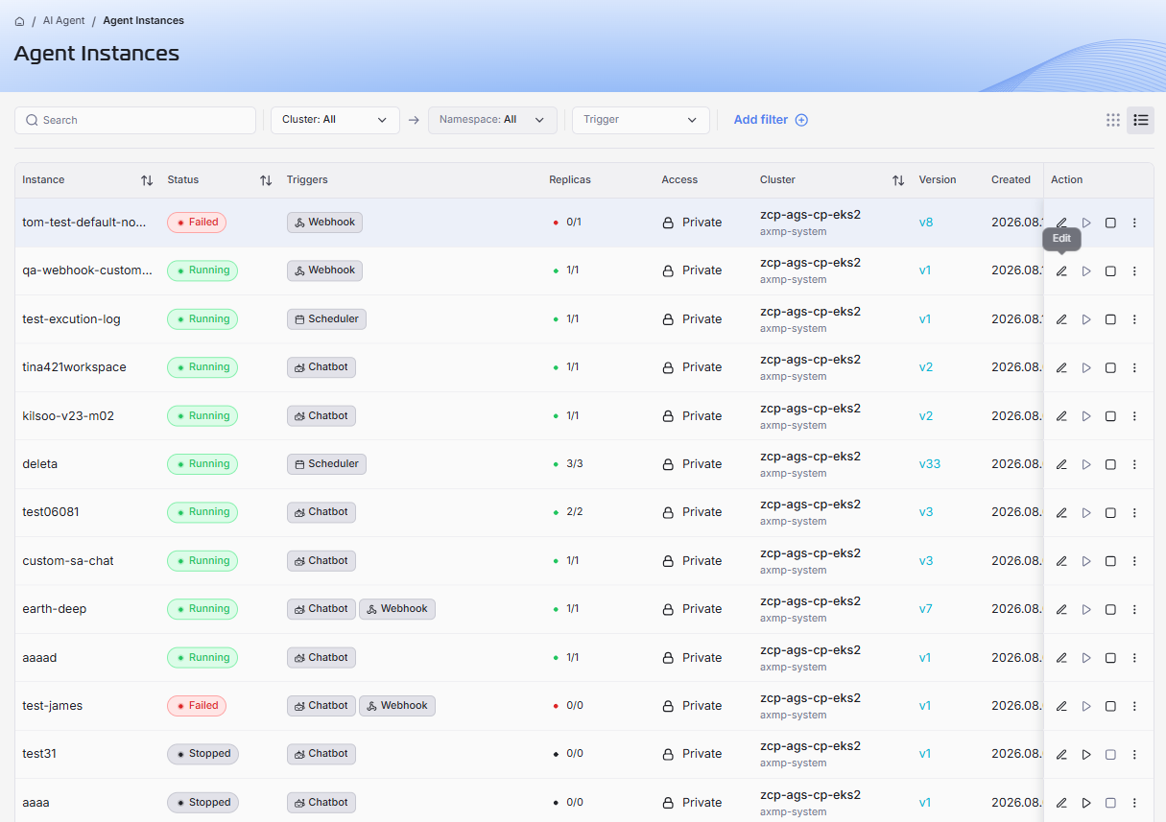Open version v7 of earth-deep

[926, 609]
